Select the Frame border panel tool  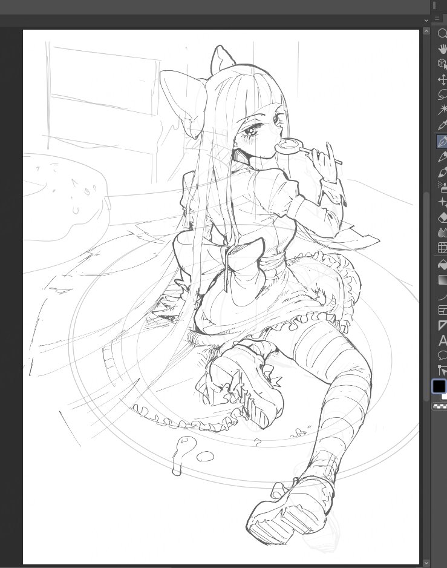coord(442,311)
